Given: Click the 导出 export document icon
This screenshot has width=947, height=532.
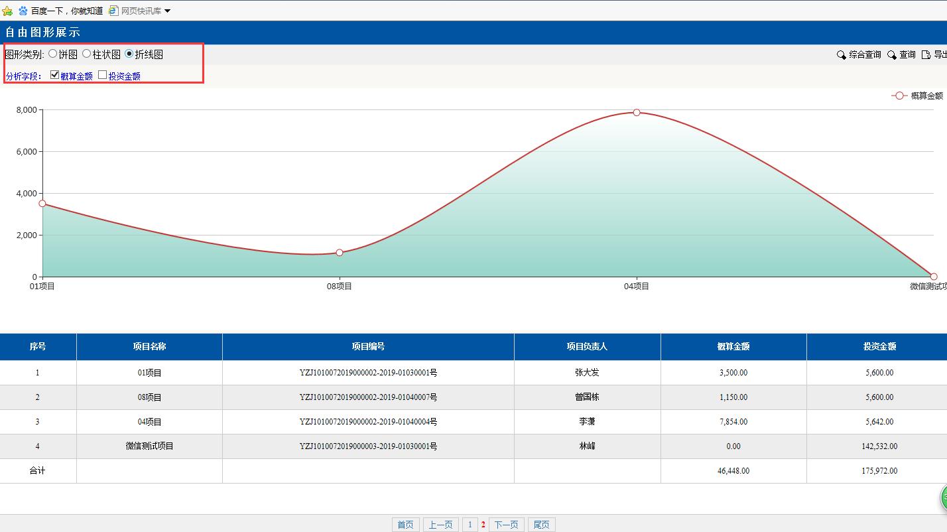Looking at the screenshot, I should 926,55.
